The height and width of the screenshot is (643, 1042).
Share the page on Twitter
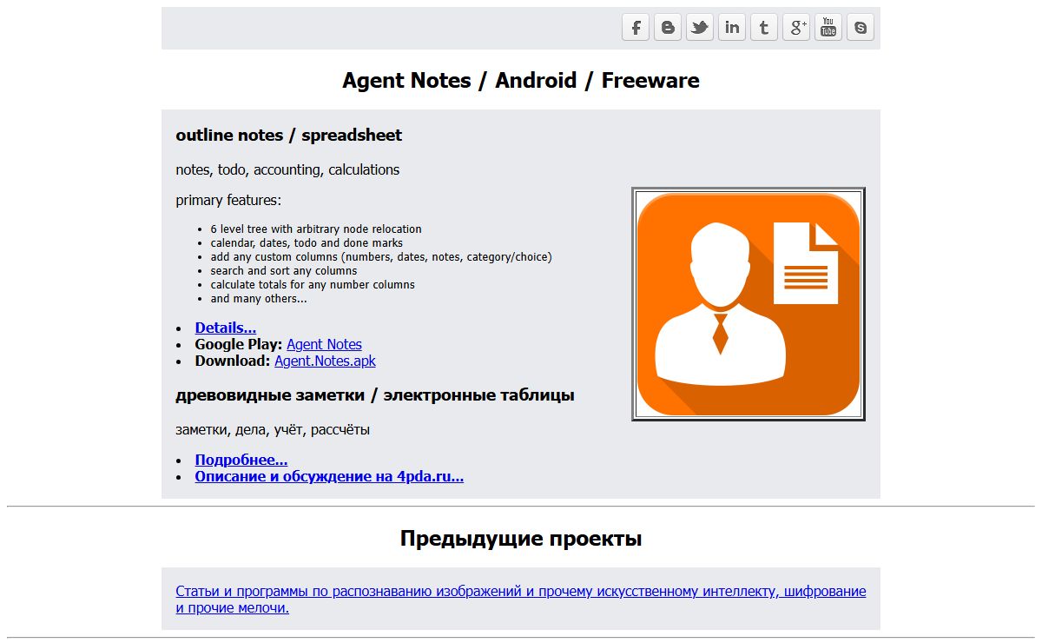700,27
